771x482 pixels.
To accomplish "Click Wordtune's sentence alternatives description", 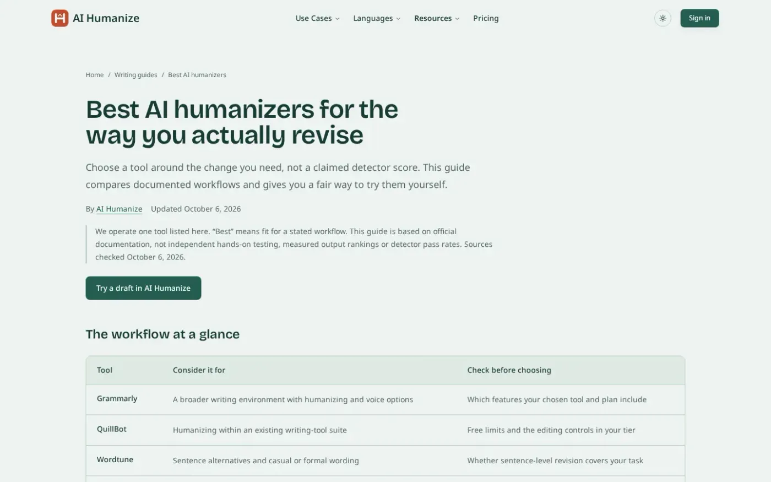I will pos(266,461).
